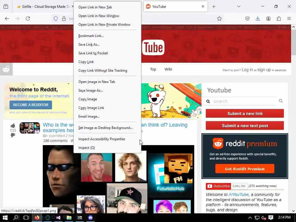Image resolution: width=296 pixels, height=222 pixels.
Task: Click the Log in link
Action: [x=247, y=70]
